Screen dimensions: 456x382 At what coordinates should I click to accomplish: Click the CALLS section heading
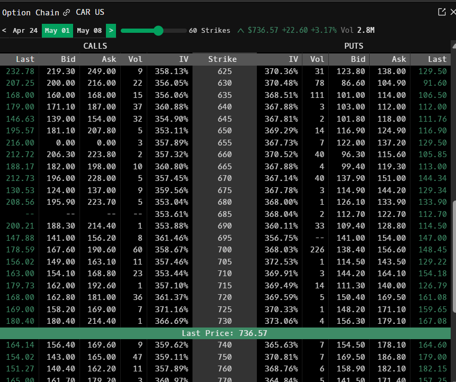[x=95, y=46]
